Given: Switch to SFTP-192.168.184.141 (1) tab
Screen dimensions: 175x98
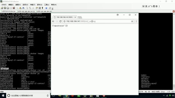Looking at the screenshot, I should tap(26, 11).
